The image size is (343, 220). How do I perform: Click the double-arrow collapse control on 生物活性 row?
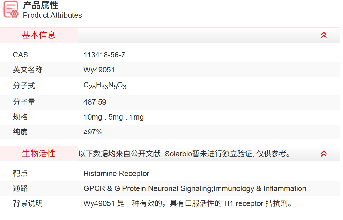324,154
